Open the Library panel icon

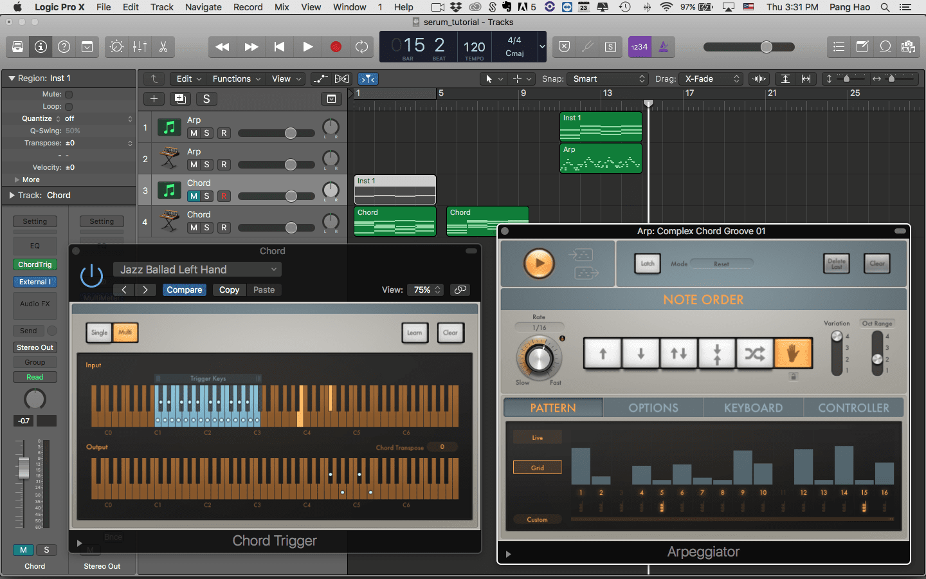(x=18, y=47)
